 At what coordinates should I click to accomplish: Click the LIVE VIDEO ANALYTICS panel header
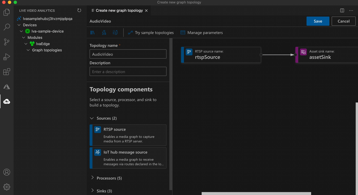click(37, 10)
